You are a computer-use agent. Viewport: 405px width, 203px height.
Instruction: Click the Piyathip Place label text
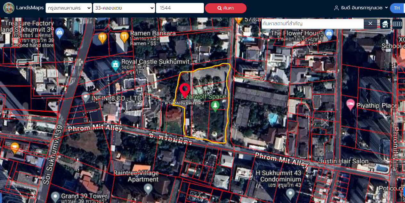click(x=377, y=105)
